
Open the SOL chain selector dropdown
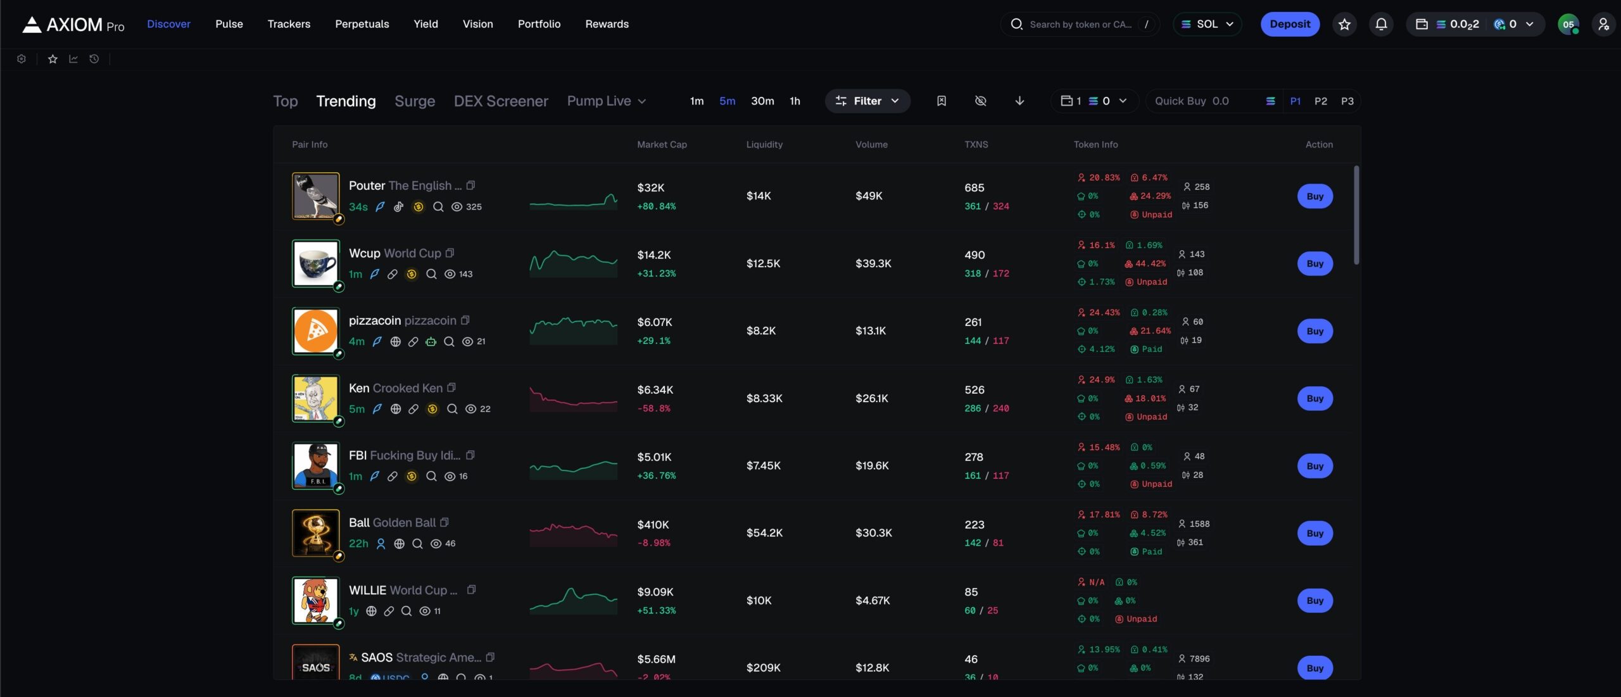coord(1207,24)
